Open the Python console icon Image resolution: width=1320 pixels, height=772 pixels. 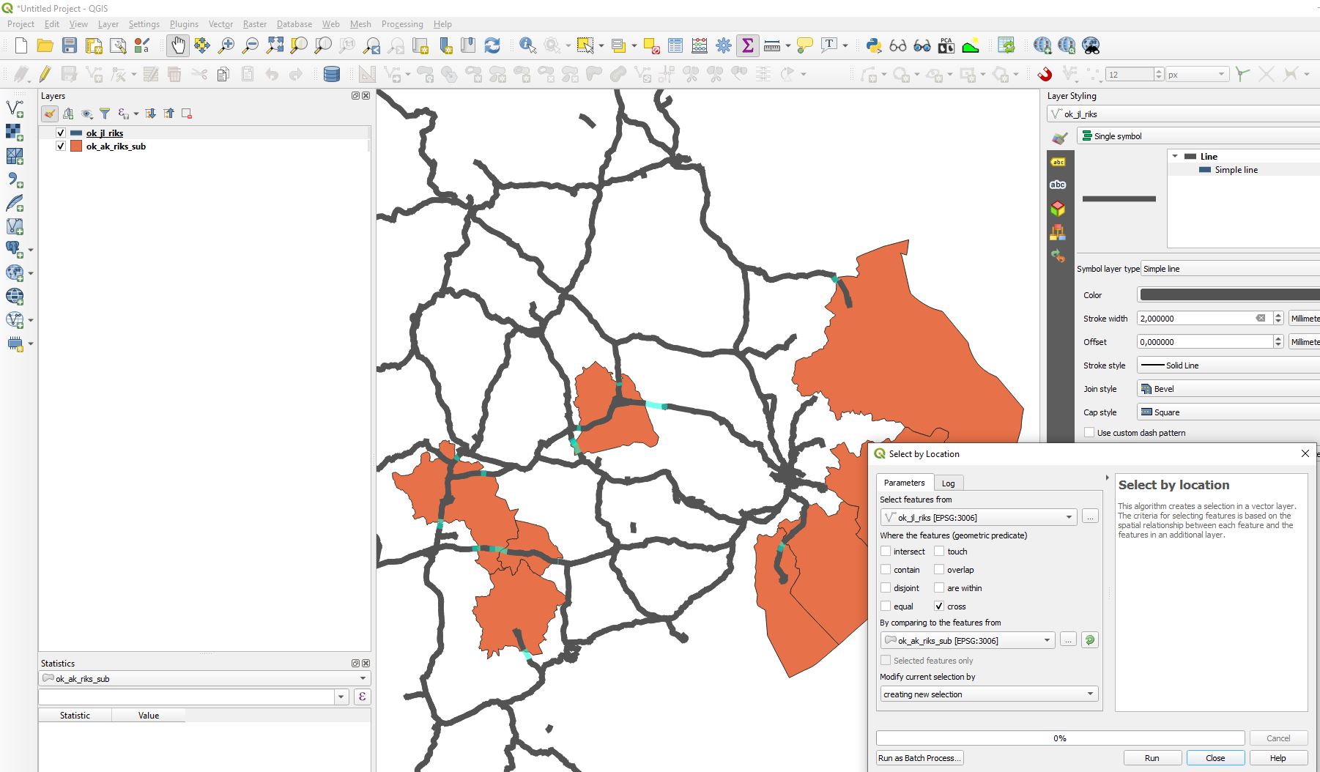point(874,45)
